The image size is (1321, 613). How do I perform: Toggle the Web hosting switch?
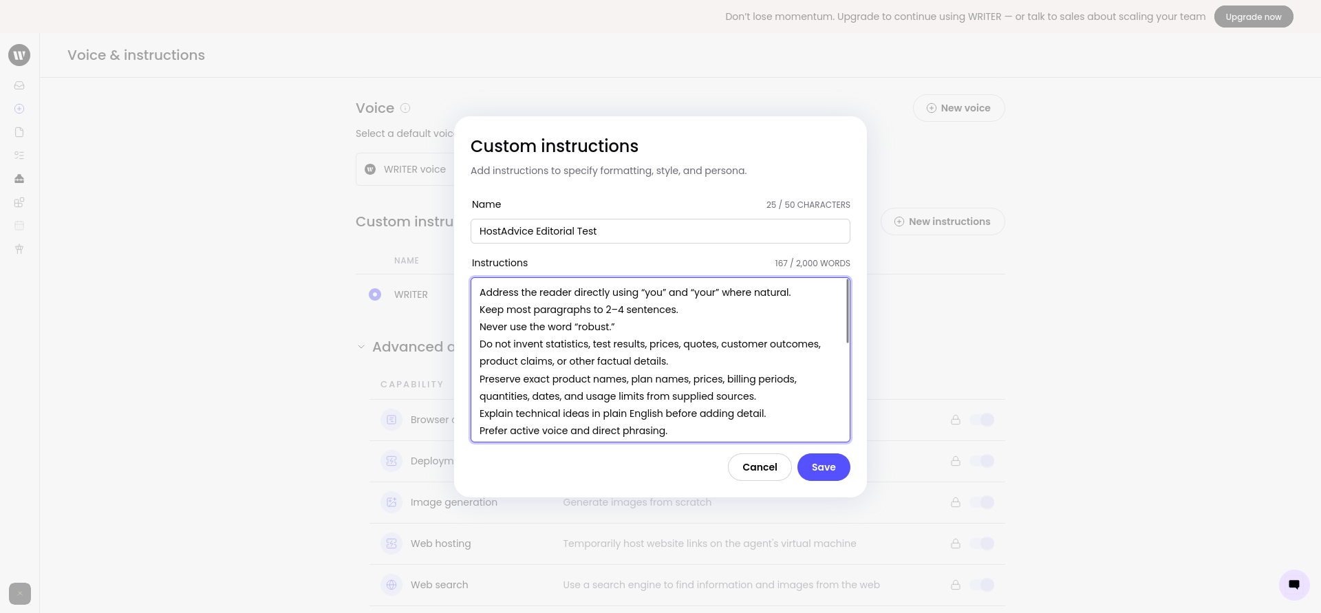(x=982, y=544)
